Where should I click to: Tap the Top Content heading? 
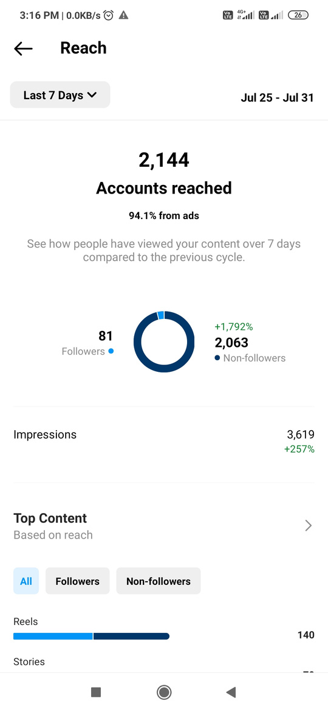click(x=50, y=518)
